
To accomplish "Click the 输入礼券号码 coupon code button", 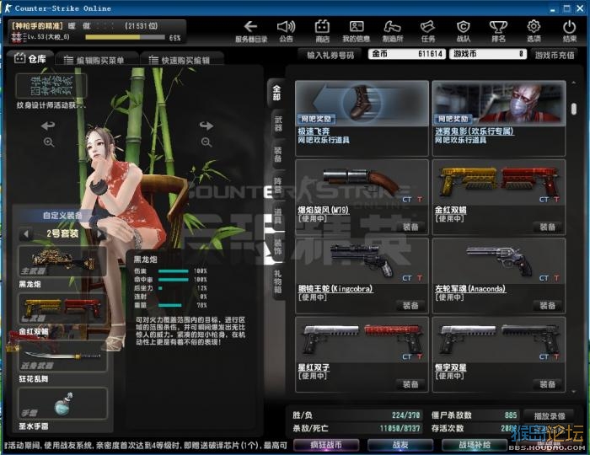I will pyautogui.click(x=330, y=55).
